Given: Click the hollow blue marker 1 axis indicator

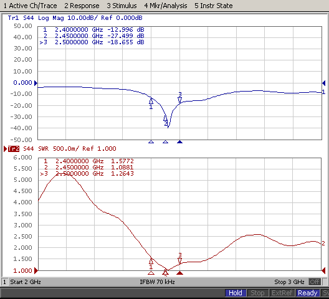Looking at the screenshot, I should [x=151, y=142].
